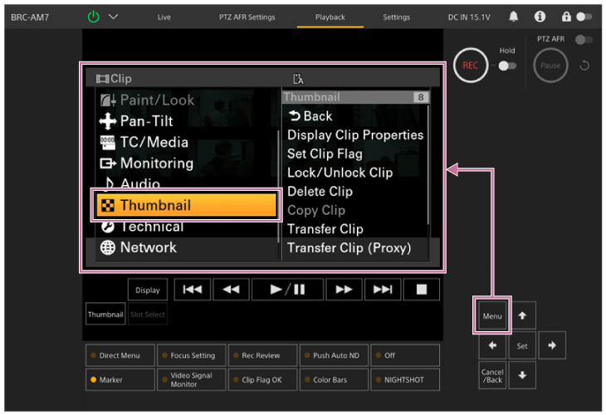Click the Menu button
This screenshot has width=606, height=415.
pos(492,315)
